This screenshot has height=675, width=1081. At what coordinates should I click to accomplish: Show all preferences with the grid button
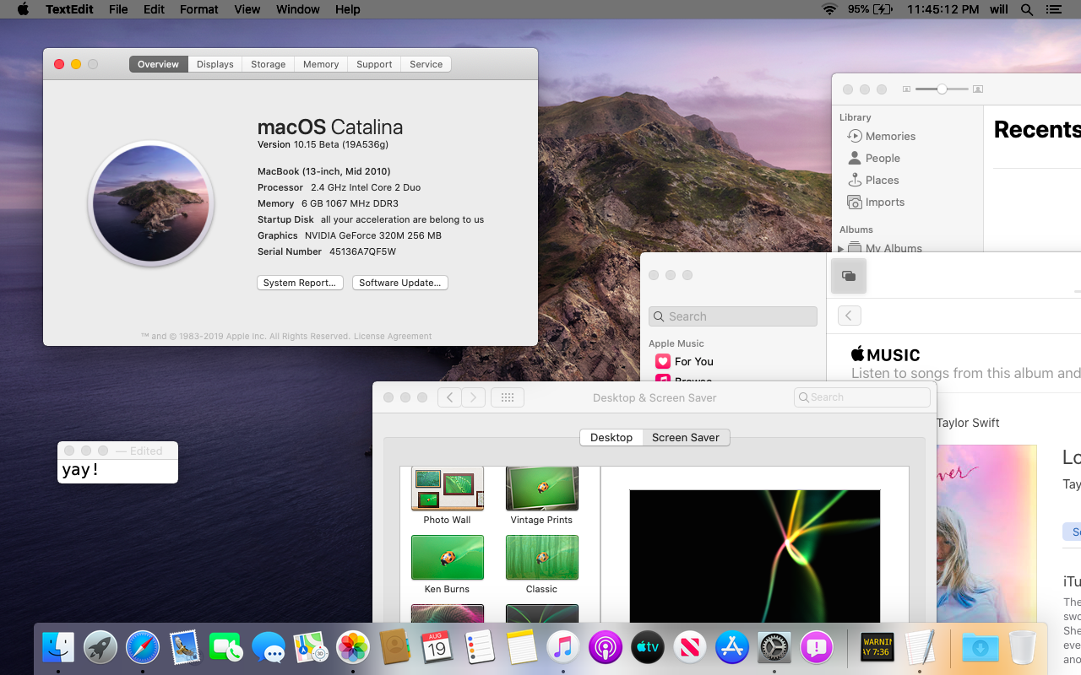pyautogui.click(x=508, y=397)
